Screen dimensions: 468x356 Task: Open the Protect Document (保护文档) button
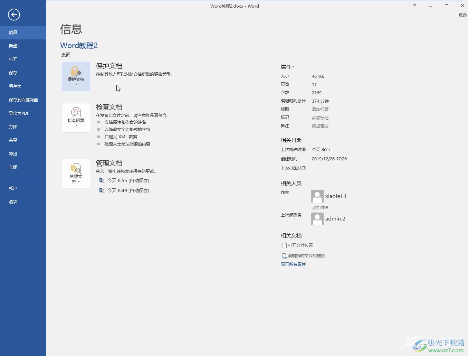[76, 76]
